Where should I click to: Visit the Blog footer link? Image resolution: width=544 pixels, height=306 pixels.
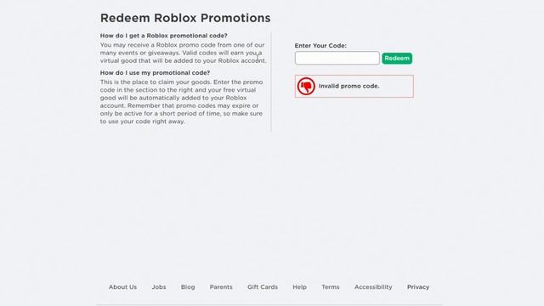coord(188,287)
